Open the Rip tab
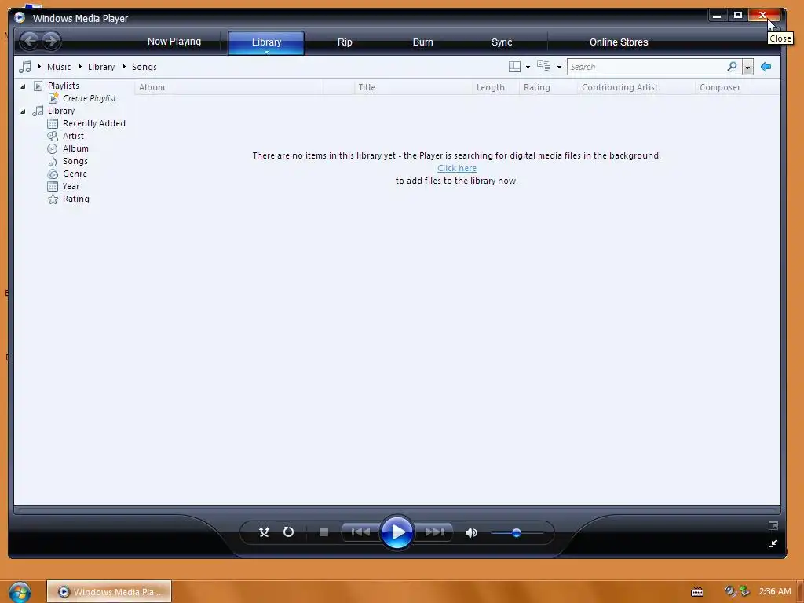This screenshot has width=804, height=603. tap(345, 42)
